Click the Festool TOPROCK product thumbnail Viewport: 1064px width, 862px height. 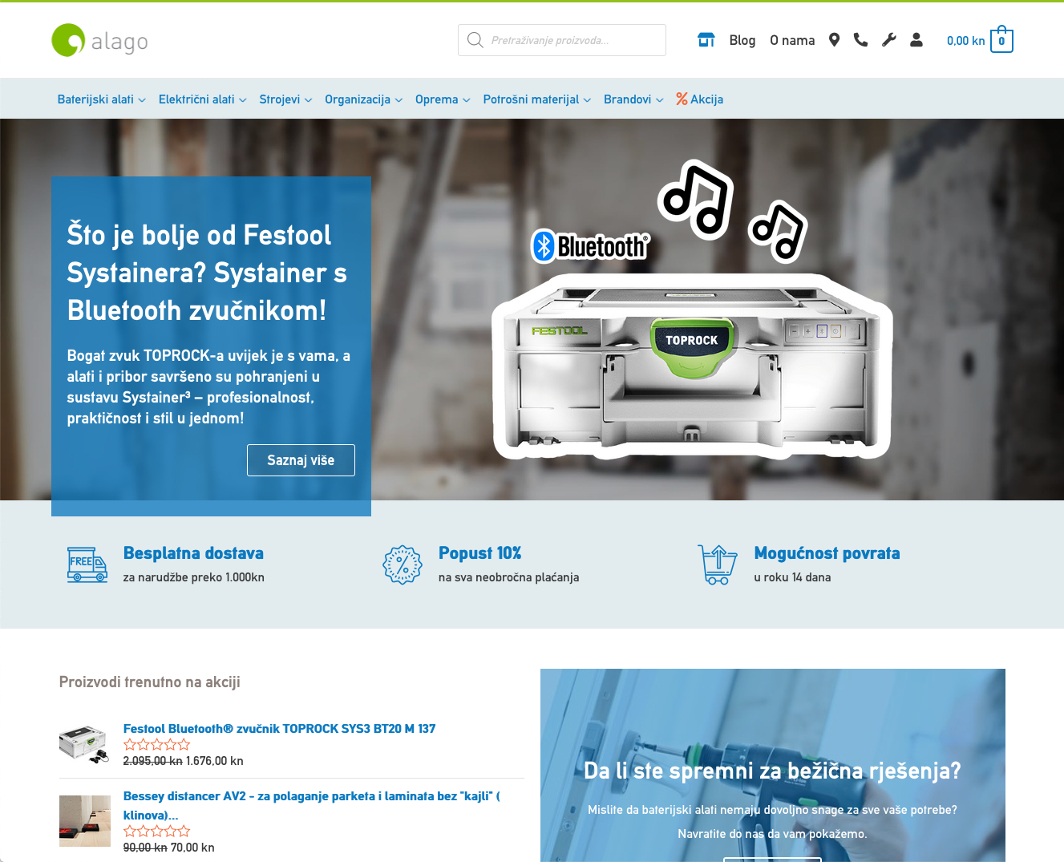click(x=84, y=744)
